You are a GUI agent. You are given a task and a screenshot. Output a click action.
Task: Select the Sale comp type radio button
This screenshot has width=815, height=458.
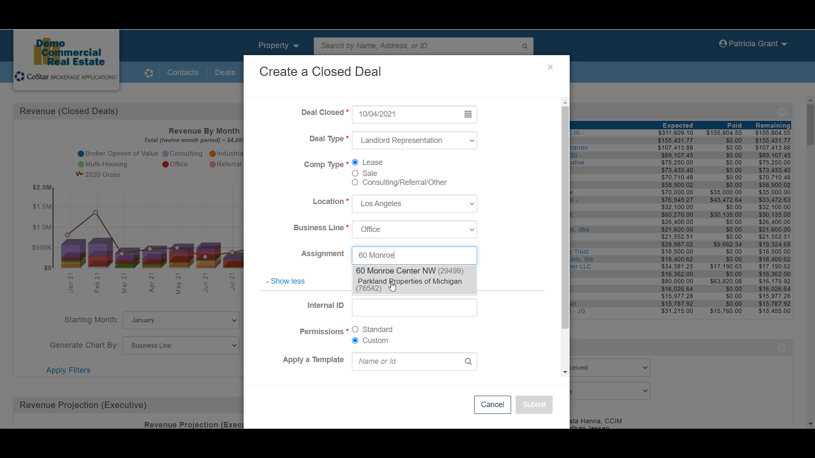tap(355, 173)
